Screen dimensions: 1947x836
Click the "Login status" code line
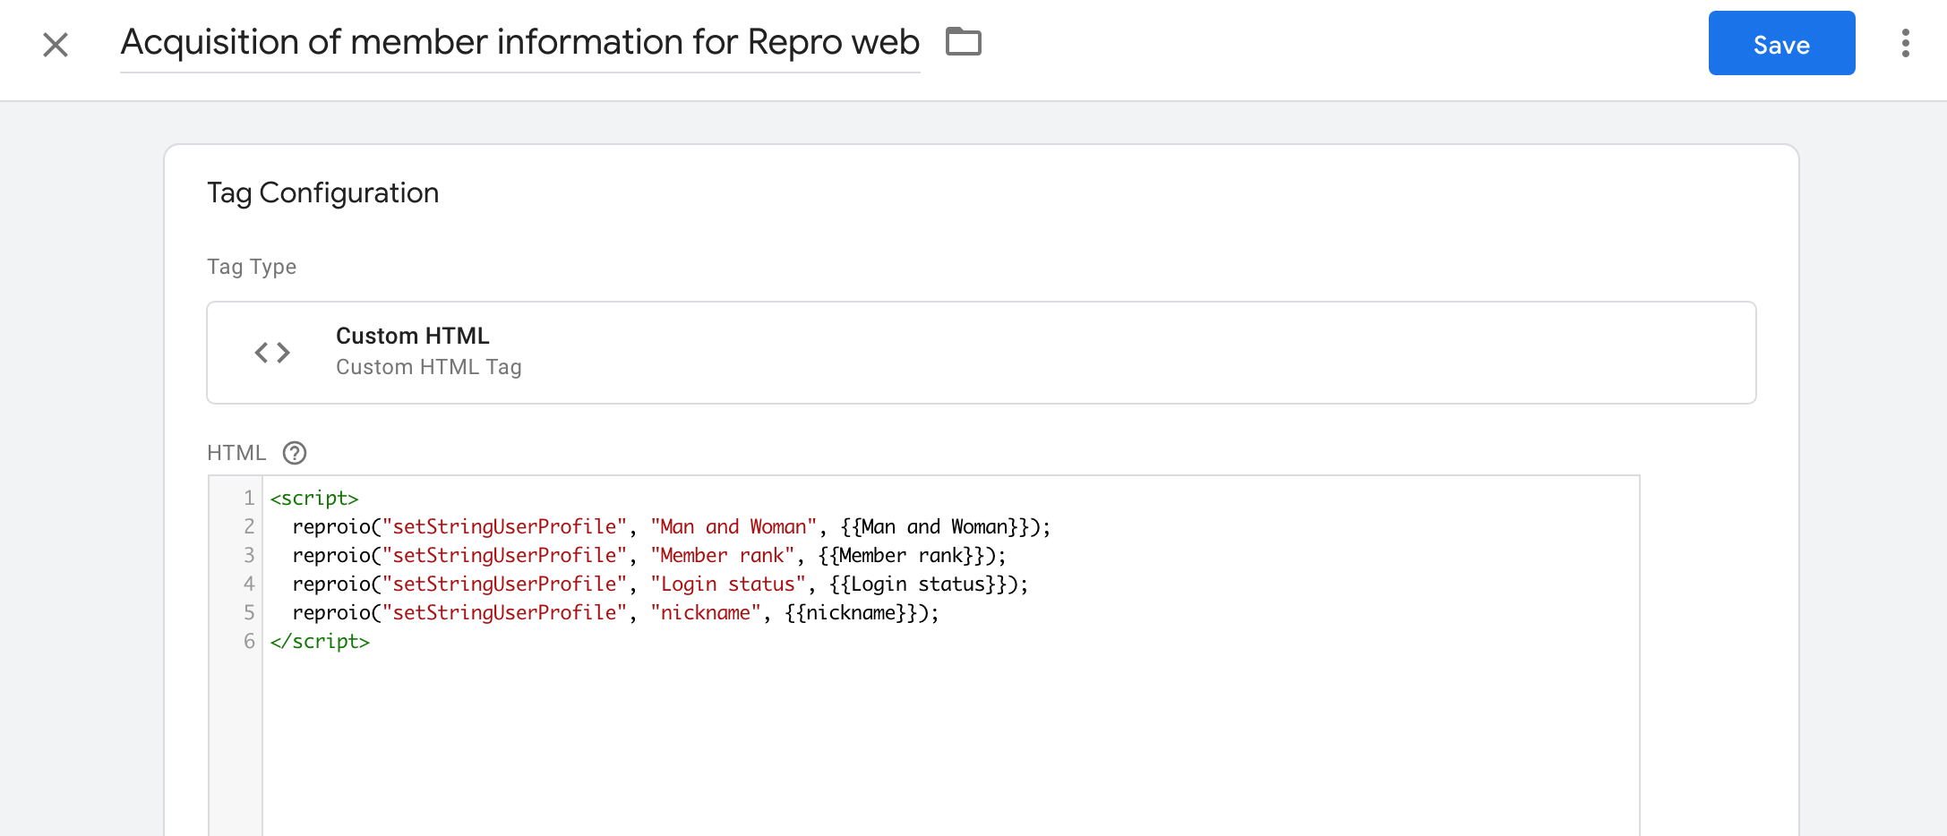(660, 584)
